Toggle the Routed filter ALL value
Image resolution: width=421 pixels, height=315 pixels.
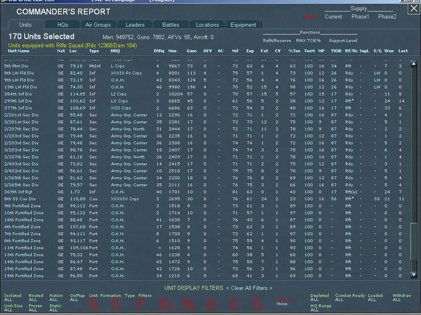(33, 300)
